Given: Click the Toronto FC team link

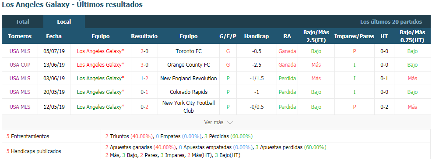Looking at the screenshot, I should coord(189,51).
